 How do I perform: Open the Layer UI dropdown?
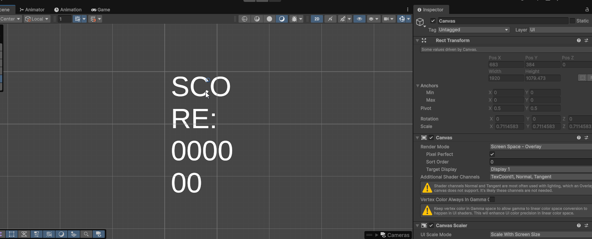[x=560, y=30]
